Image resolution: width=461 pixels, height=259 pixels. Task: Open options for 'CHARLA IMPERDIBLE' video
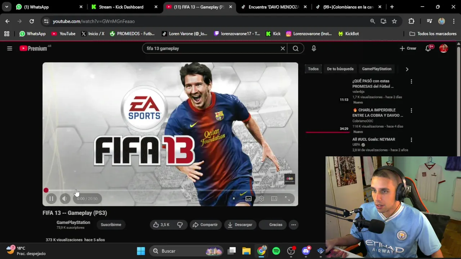(x=411, y=110)
